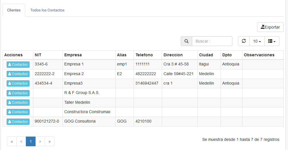
Task: Click the Exportar button
Action: pyautogui.click(x=270, y=27)
